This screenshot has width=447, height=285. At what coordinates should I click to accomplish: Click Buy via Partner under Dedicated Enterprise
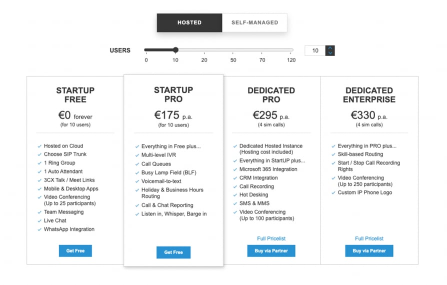[369, 251]
